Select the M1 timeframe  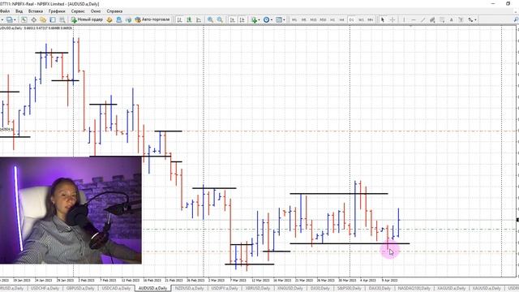pyautogui.click(x=294, y=19)
